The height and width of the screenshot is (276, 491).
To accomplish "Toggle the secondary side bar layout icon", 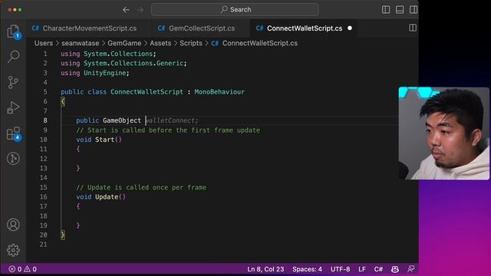I will pos(414,10).
